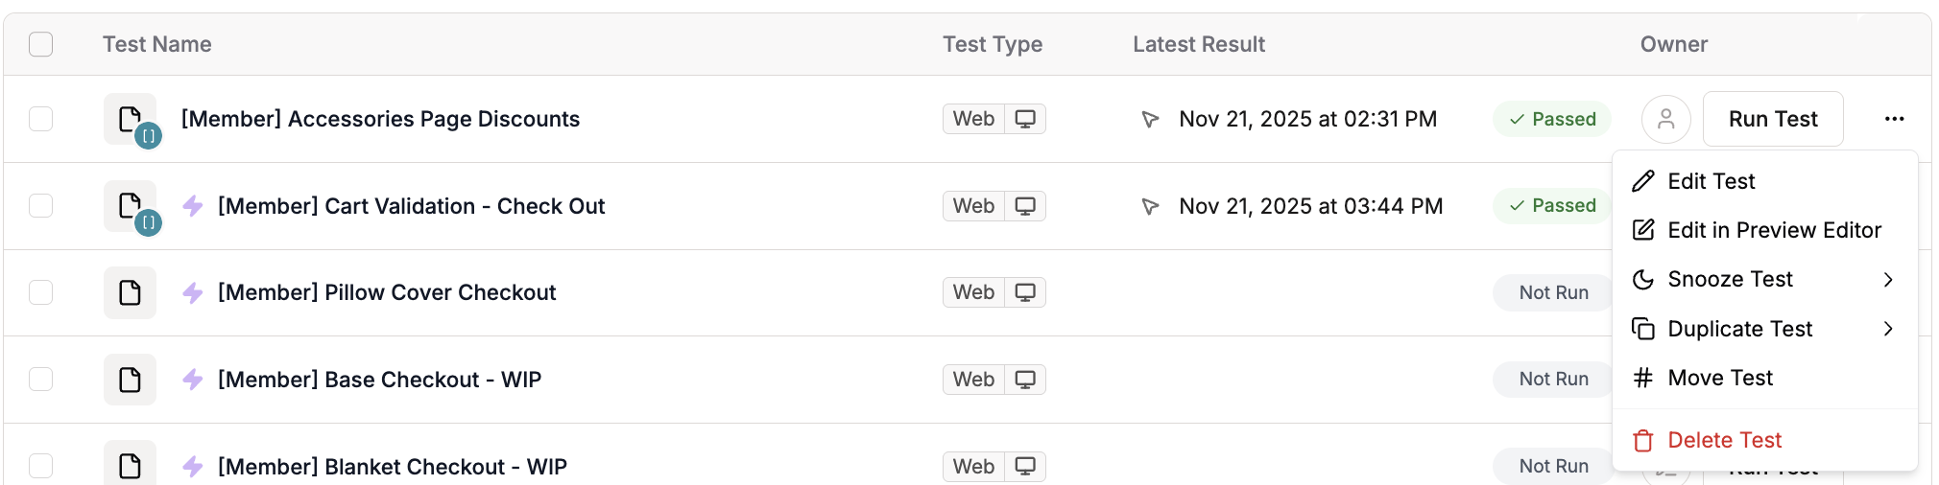
Task: Open the Cart Validation - Check Out test
Action: (x=411, y=206)
